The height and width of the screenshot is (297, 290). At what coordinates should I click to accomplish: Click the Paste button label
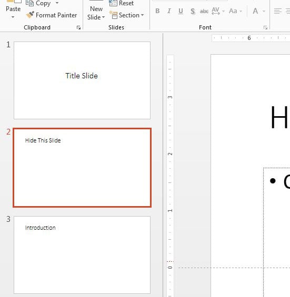[x=13, y=9]
